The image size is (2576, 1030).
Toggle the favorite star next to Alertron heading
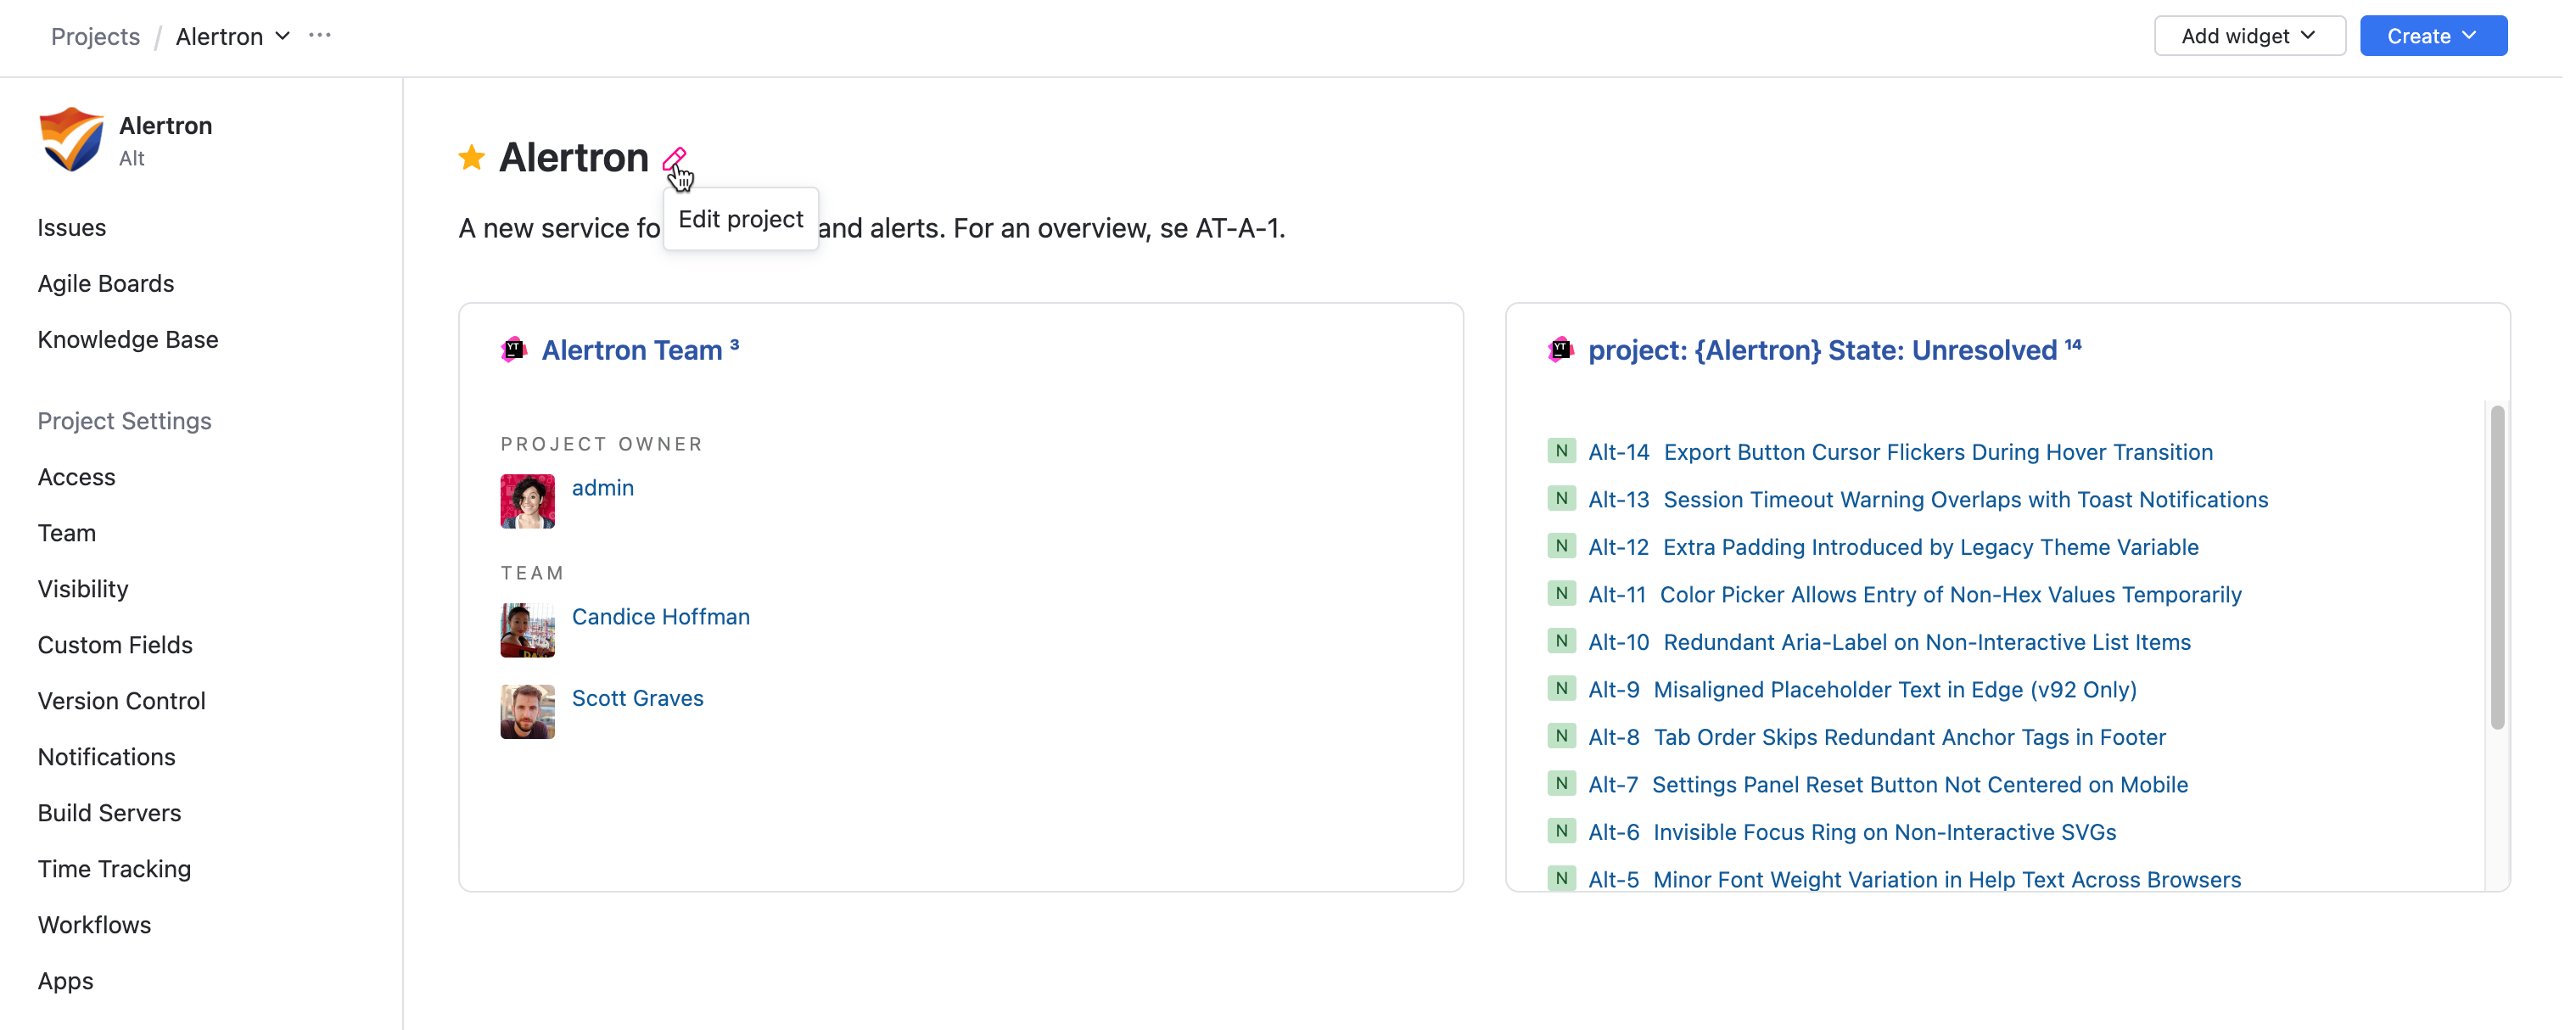[x=470, y=157]
